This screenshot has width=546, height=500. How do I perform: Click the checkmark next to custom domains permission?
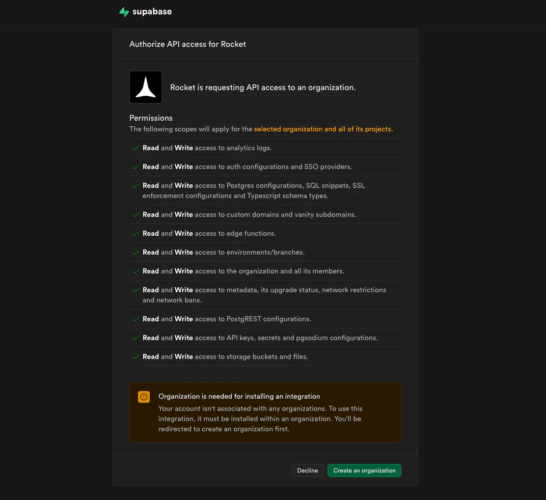click(135, 214)
